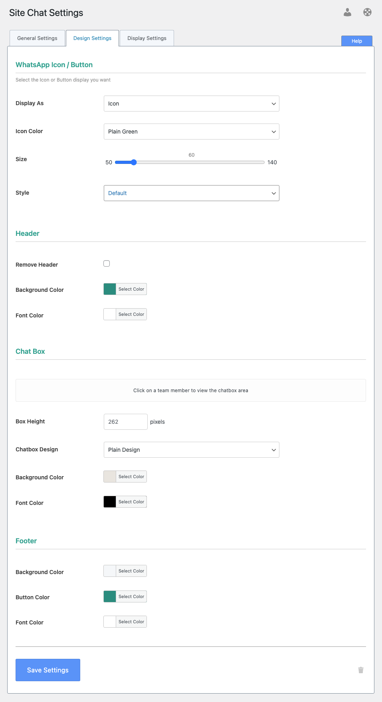This screenshot has height=702, width=382.
Task: Switch to the General Settings tab
Action: [37, 38]
